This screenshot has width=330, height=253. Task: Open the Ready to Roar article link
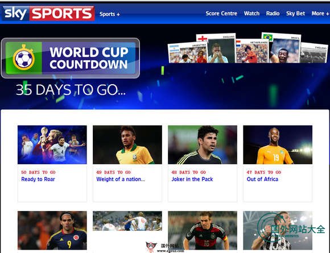pyautogui.click(x=38, y=179)
